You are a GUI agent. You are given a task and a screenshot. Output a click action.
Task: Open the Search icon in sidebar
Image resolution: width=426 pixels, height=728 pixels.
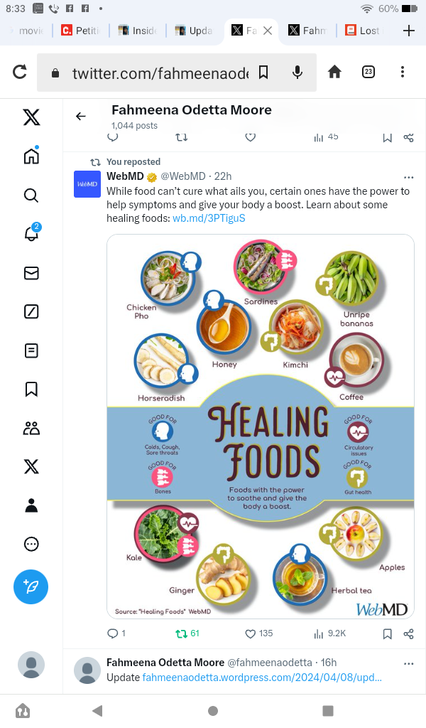click(x=31, y=195)
